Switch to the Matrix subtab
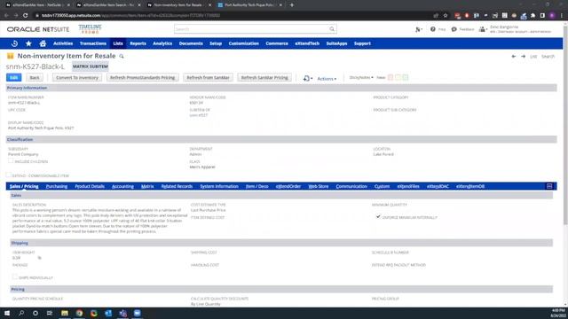Screen dimensions: 568x319 tap(147, 186)
